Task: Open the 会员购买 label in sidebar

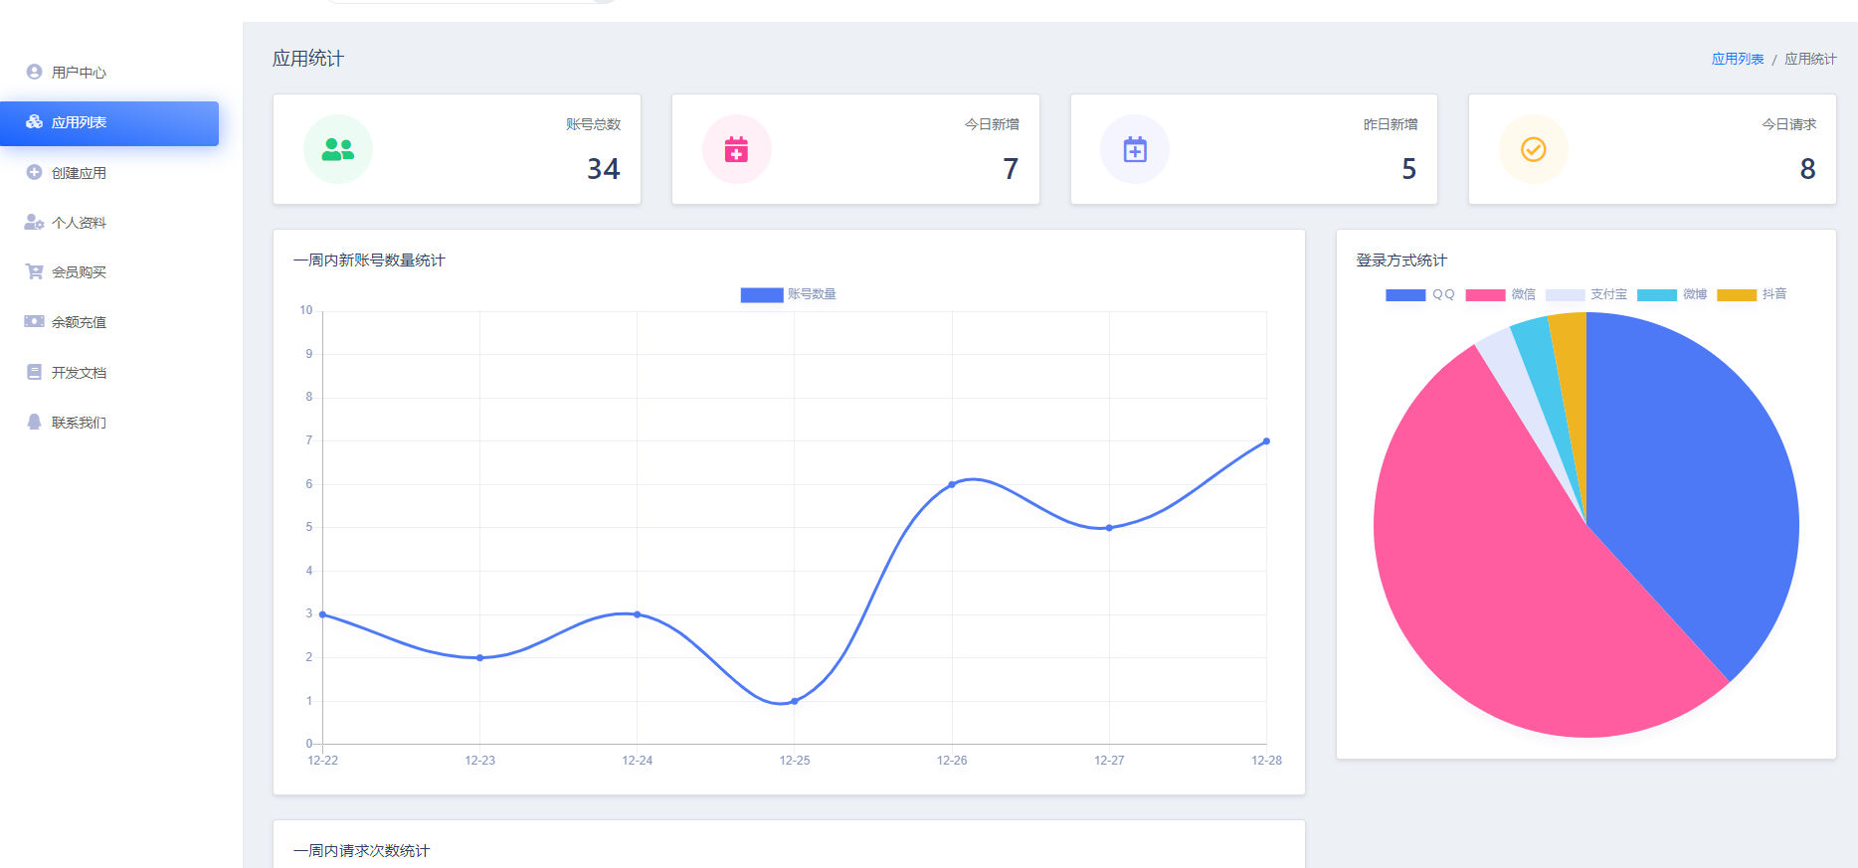Action: [80, 272]
